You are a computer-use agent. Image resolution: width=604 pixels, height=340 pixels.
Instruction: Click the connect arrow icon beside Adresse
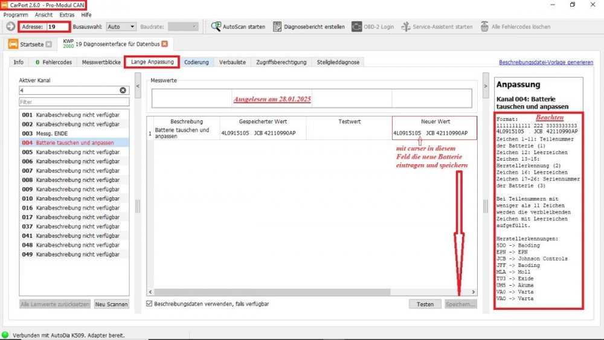pyautogui.click(x=11, y=27)
